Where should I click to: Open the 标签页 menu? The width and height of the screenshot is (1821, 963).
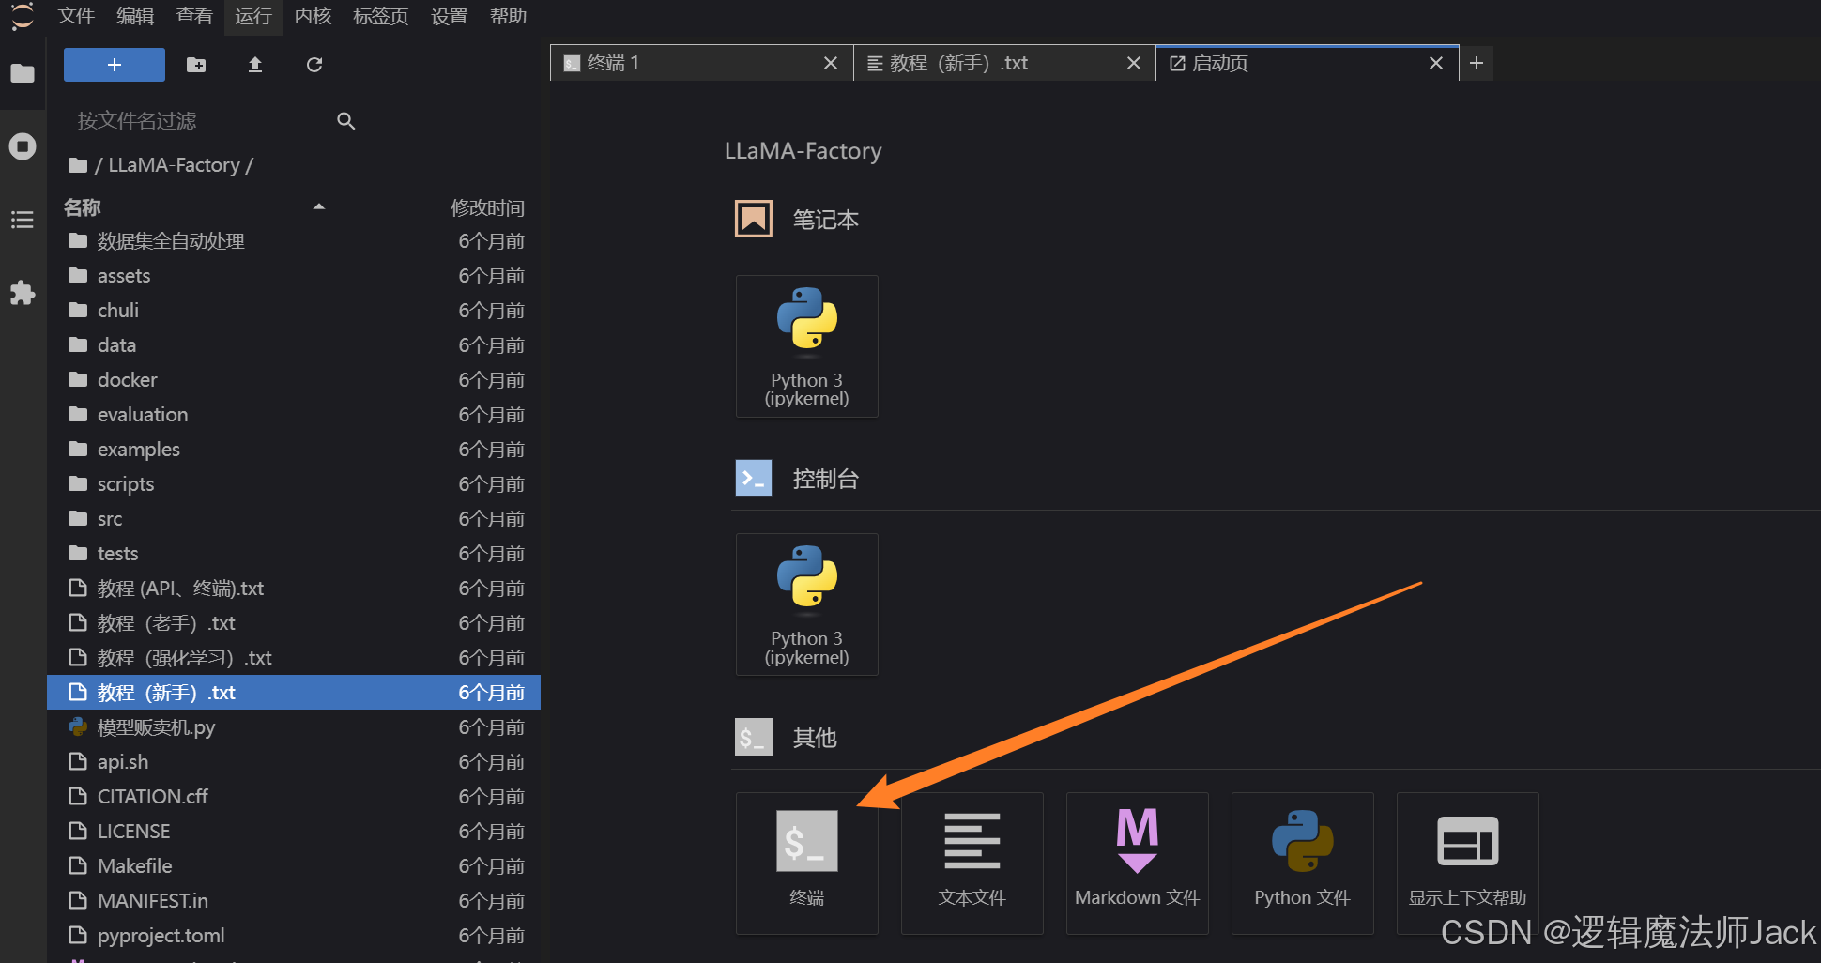point(381,16)
